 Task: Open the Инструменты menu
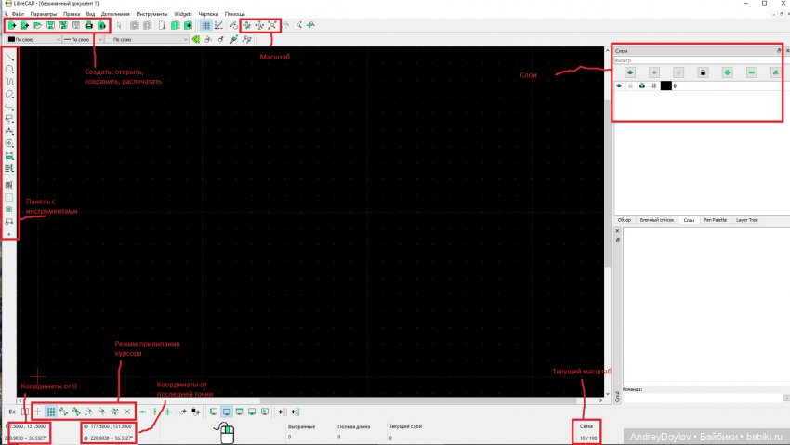(x=151, y=14)
